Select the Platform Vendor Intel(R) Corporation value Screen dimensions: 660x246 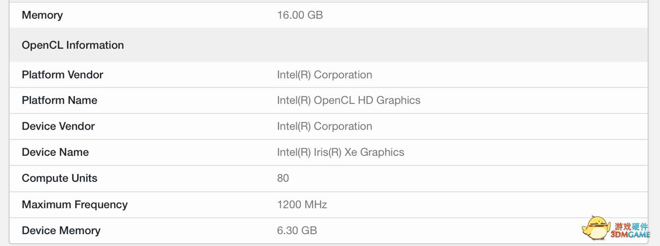pyautogui.click(x=324, y=75)
